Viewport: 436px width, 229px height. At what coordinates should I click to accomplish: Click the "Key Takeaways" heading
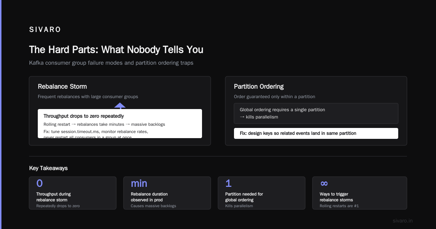pos(48,168)
